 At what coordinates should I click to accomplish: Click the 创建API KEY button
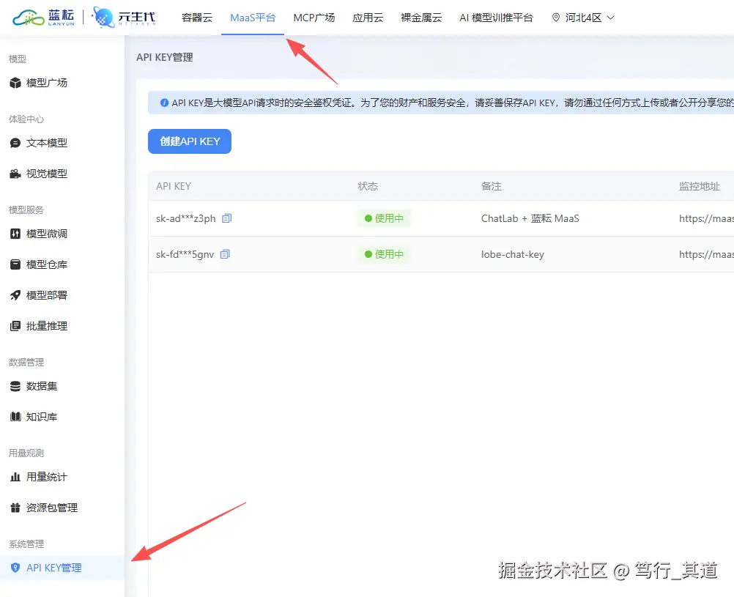[189, 141]
